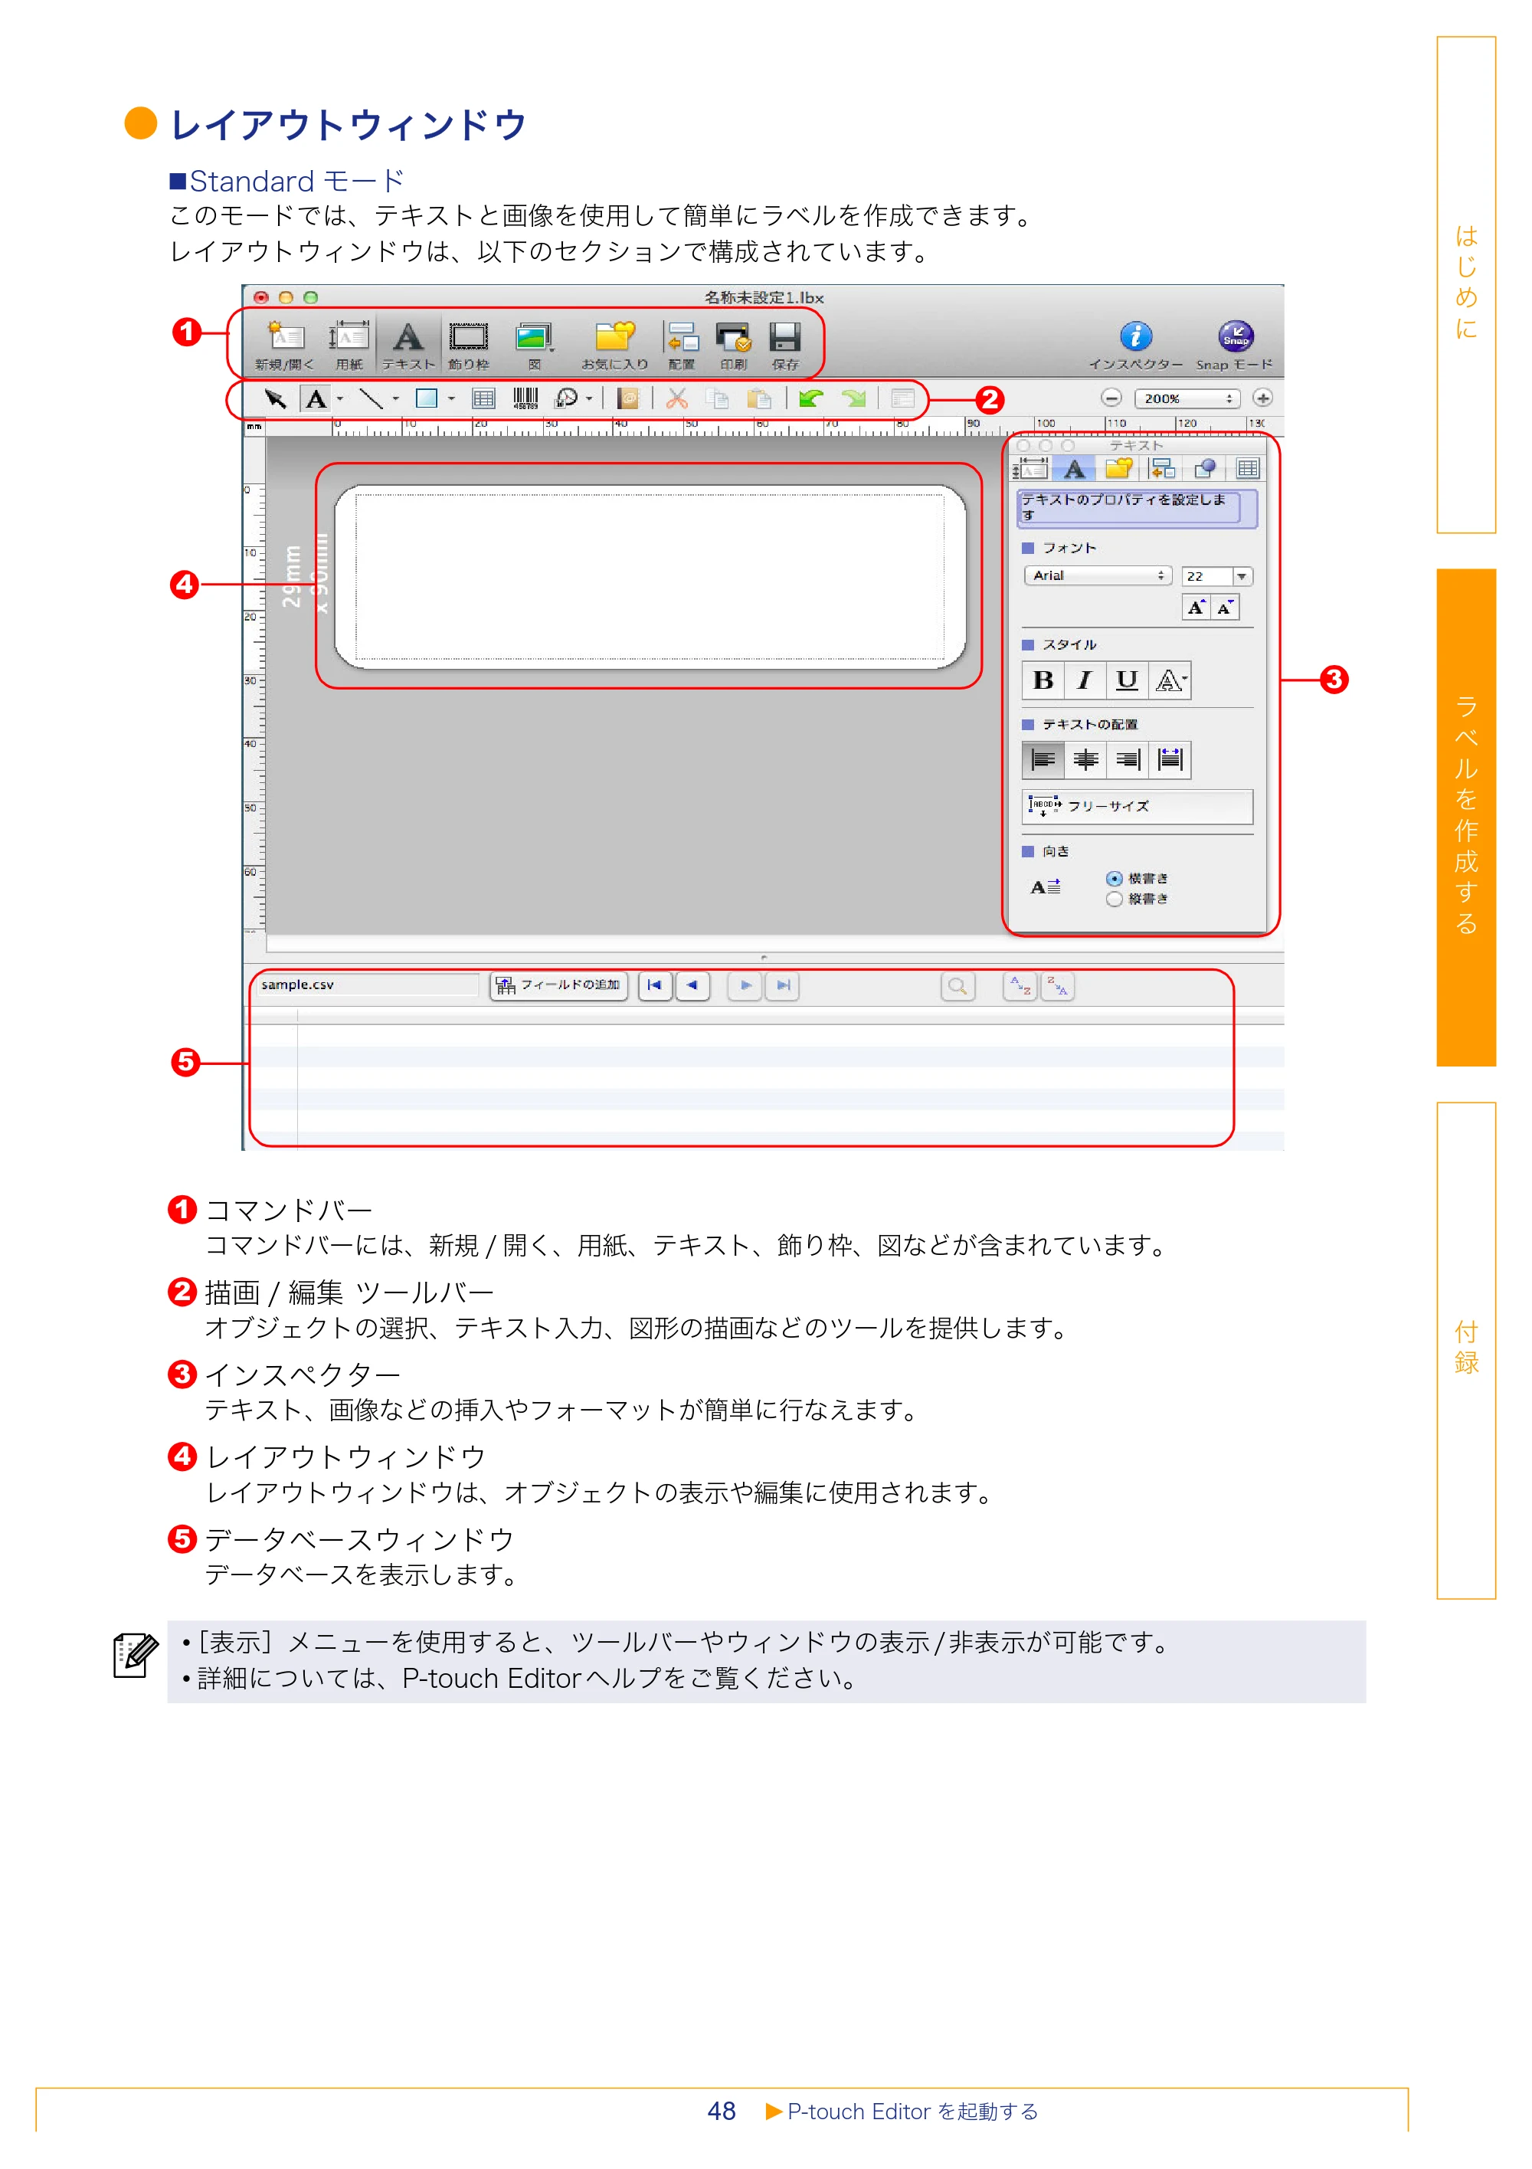Enable left text alignment
1532x2169 pixels.
[1044, 759]
